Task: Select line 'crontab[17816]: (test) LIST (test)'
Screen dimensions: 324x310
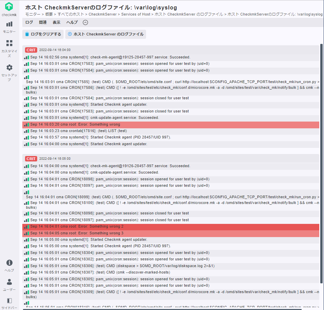Action: click(x=171, y=131)
